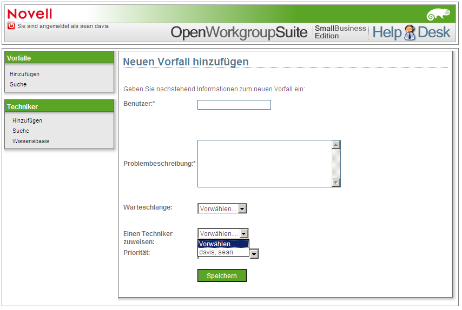This screenshot has height=310, width=462.
Task: Click the OpenWorkgroupSuite title text
Action: tap(239, 32)
